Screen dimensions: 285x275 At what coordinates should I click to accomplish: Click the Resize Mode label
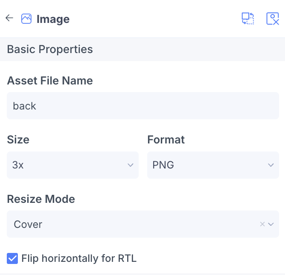pyautogui.click(x=41, y=199)
